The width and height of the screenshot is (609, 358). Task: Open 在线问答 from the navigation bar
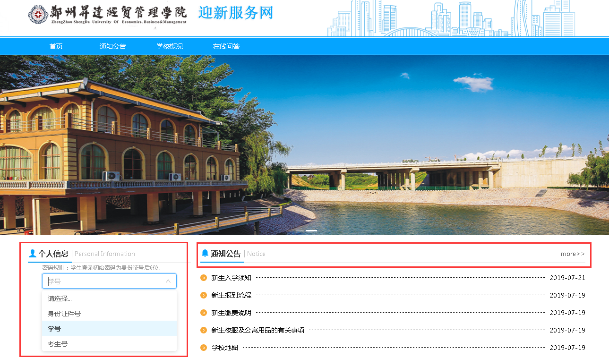click(x=226, y=46)
